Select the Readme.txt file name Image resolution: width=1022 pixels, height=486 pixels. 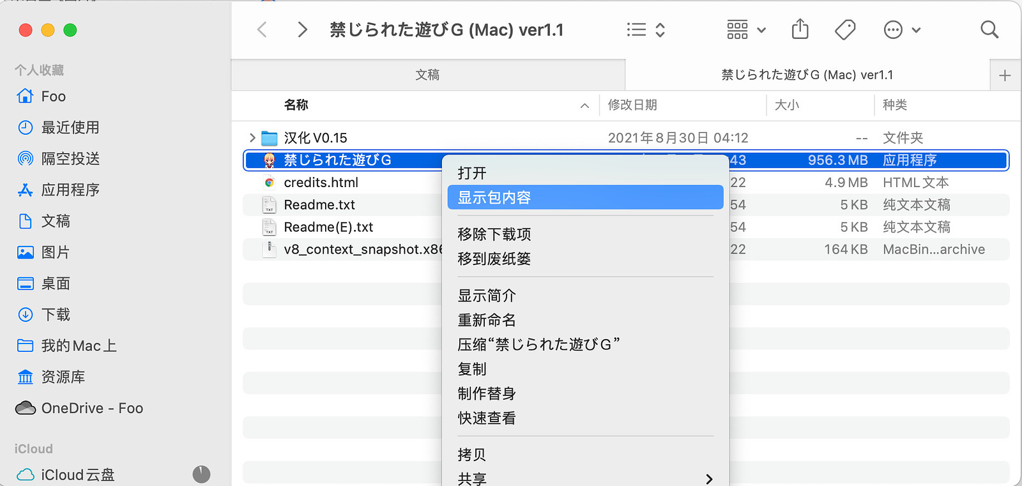(319, 205)
